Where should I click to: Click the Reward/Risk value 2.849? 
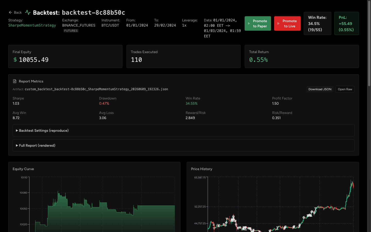click(190, 118)
